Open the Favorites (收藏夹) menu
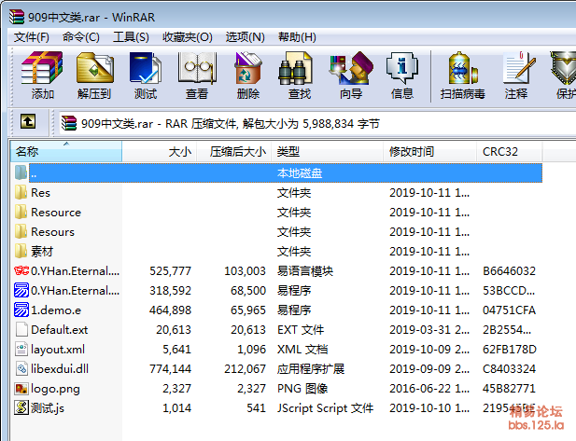The width and height of the screenshot is (576, 441). click(x=187, y=37)
